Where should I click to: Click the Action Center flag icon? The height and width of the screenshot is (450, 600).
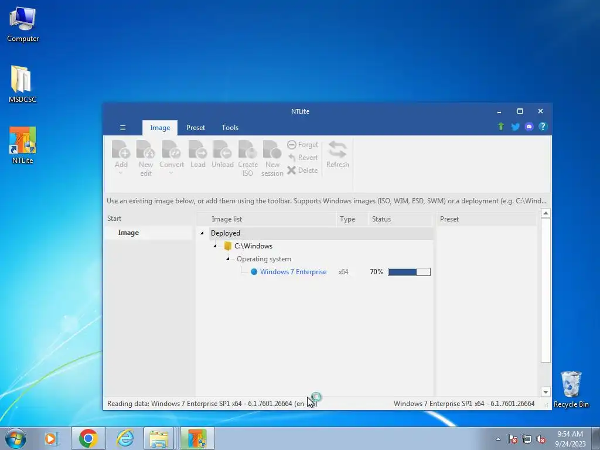(513, 439)
